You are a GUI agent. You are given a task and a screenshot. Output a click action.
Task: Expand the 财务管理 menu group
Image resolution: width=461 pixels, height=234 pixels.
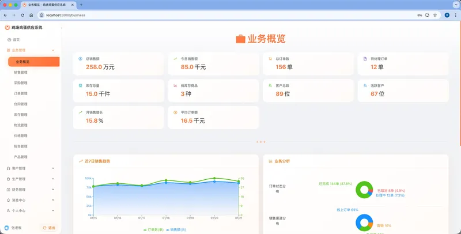(x=31, y=189)
